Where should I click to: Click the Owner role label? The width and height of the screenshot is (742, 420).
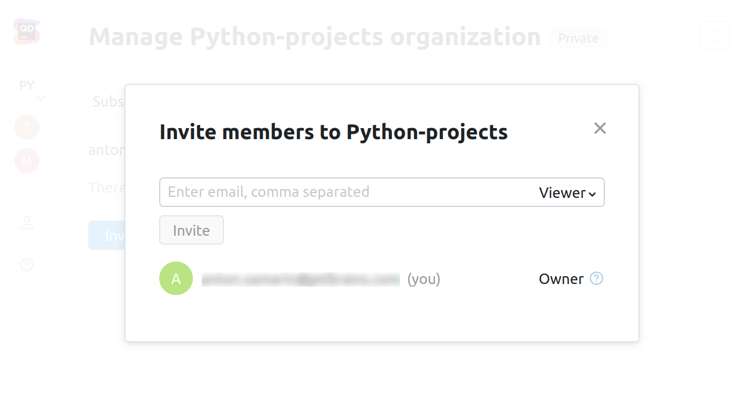tap(561, 279)
